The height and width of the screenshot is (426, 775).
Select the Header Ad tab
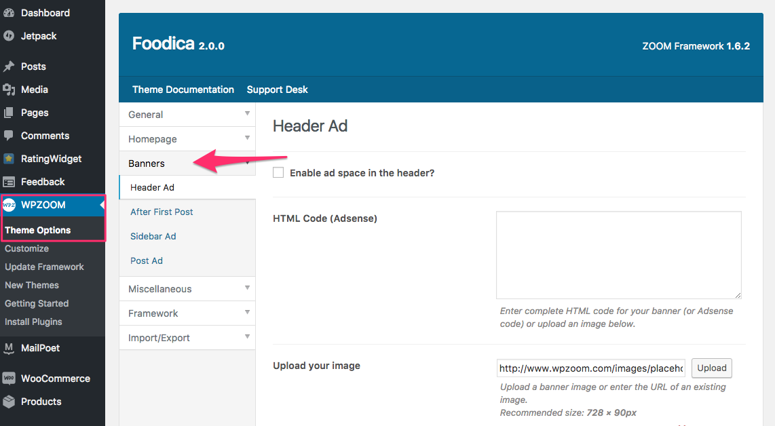187,187
